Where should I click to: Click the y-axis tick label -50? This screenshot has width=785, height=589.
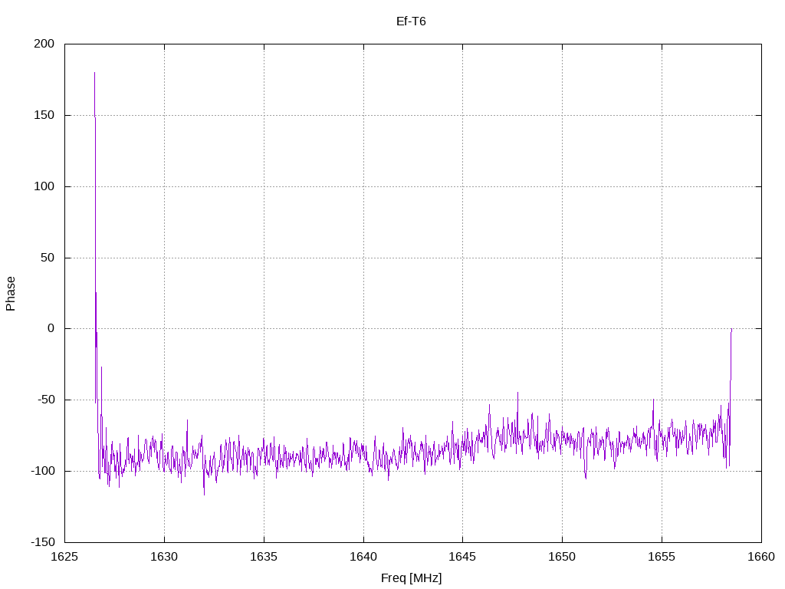(x=46, y=400)
